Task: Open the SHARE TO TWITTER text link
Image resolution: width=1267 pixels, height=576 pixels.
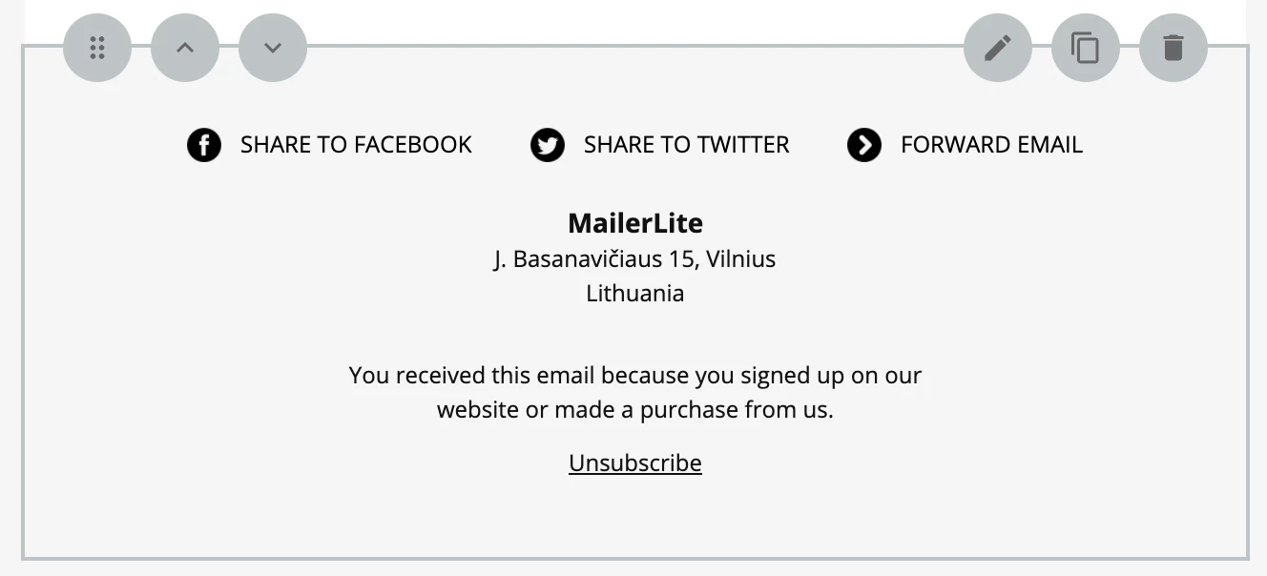Action: coord(686,145)
